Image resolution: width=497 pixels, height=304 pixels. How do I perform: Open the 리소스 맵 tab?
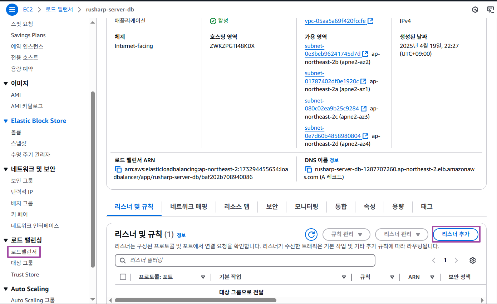(x=237, y=206)
